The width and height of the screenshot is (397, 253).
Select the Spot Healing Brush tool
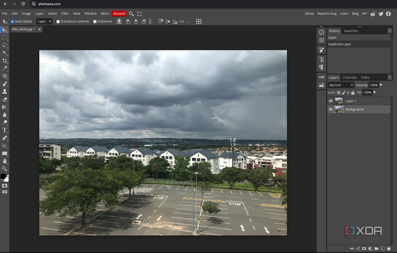point(4,76)
